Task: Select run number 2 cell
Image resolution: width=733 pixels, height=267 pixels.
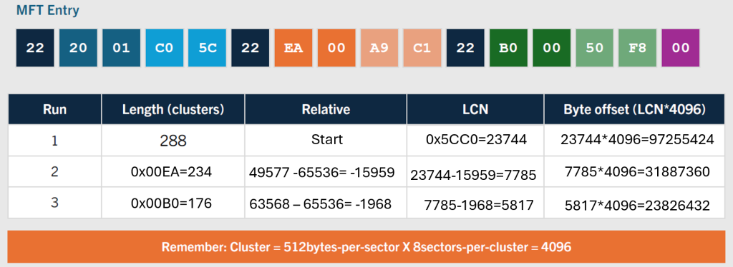Action: tap(54, 172)
